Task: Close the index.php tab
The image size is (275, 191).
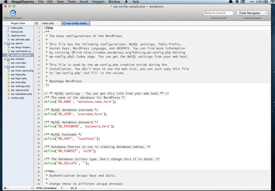Action: pyautogui.click(x=36, y=23)
